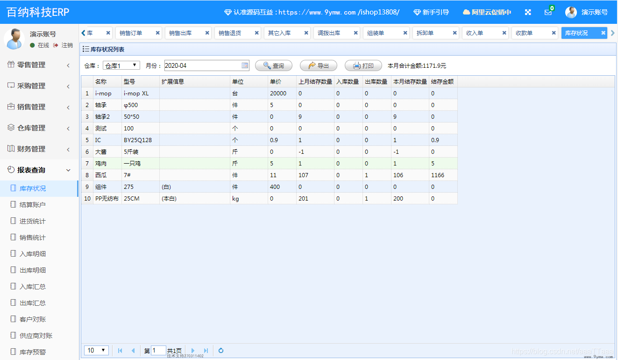
Task: Click the calendar icon in month field
Action: tap(245, 65)
